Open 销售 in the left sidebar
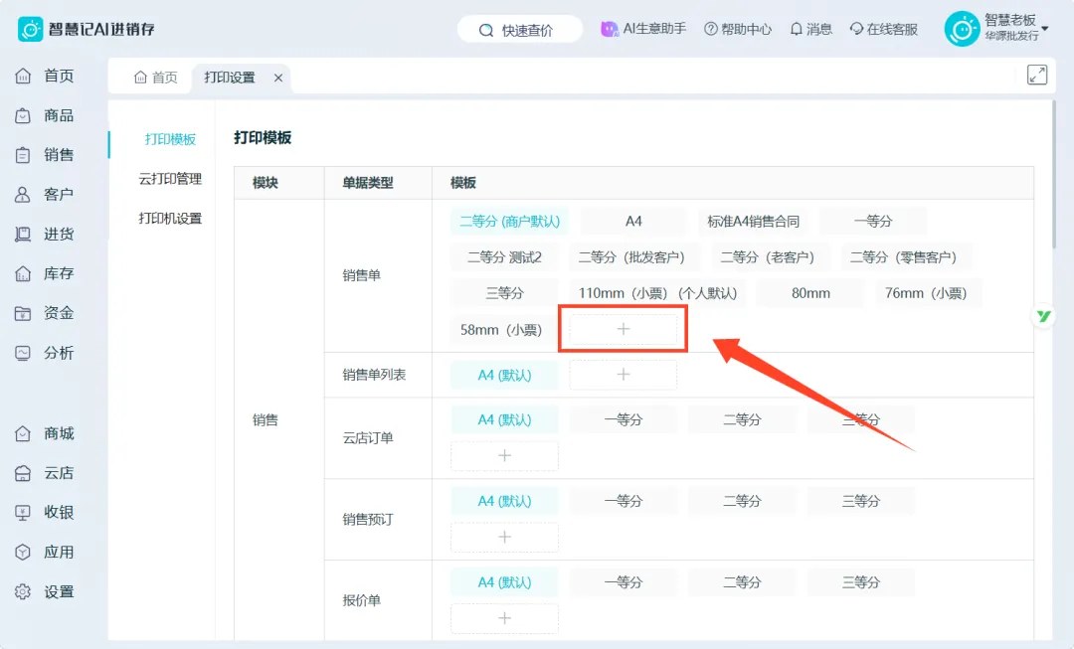The width and height of the screenshot is (1074, 649). [45, 155]
